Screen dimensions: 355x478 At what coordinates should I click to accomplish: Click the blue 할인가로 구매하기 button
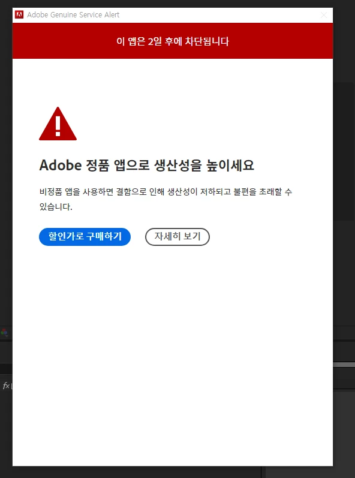point(85,236)
